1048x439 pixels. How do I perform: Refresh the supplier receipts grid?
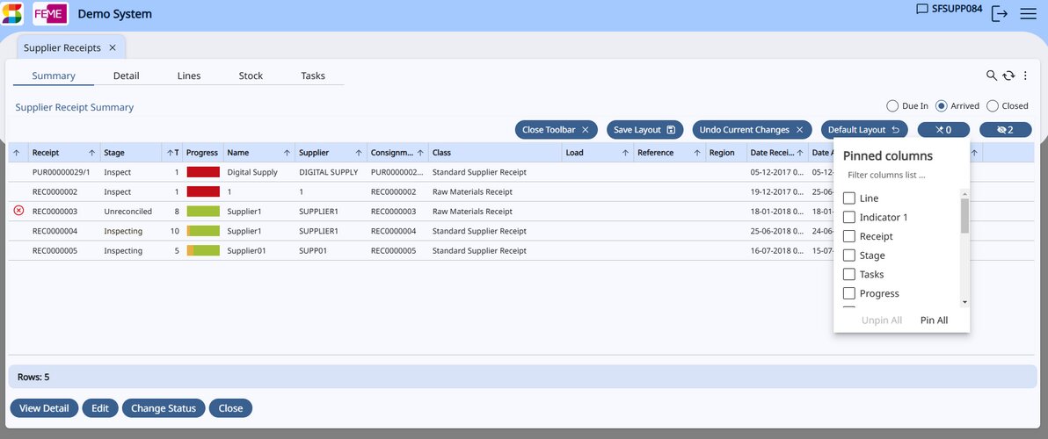click(x=1008, y=76)
